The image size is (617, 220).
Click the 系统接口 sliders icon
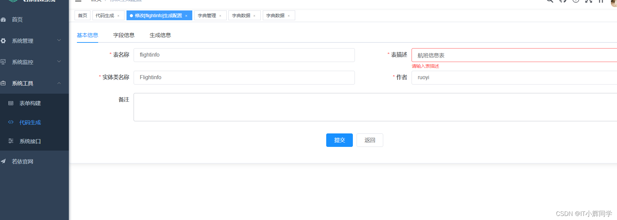[x=11, y=141]
